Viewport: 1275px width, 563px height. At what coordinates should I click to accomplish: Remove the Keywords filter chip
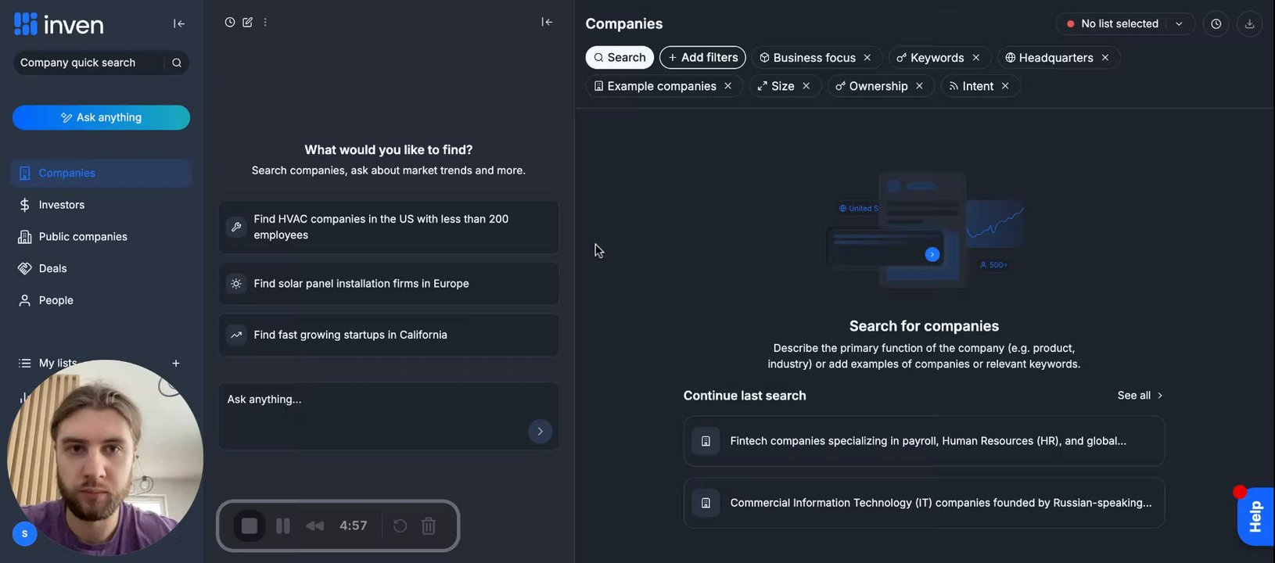pos(976,58)
